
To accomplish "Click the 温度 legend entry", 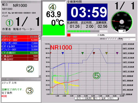I will [x=103, y=98].
